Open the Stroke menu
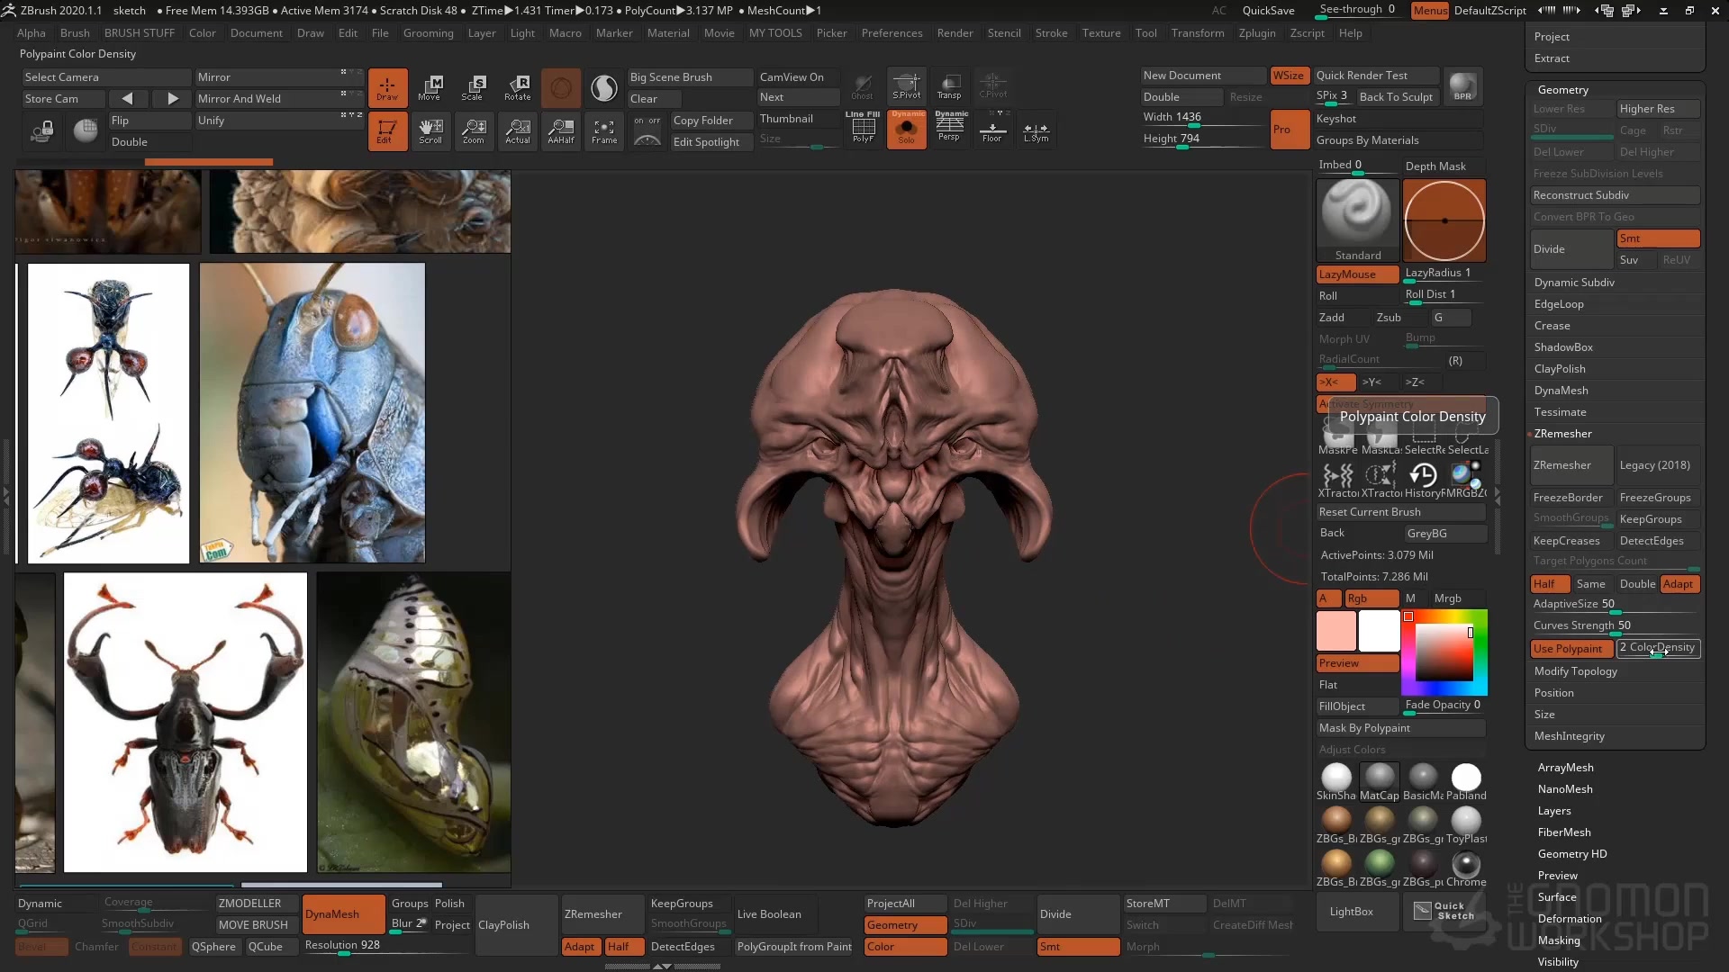 pos(1051,32)
